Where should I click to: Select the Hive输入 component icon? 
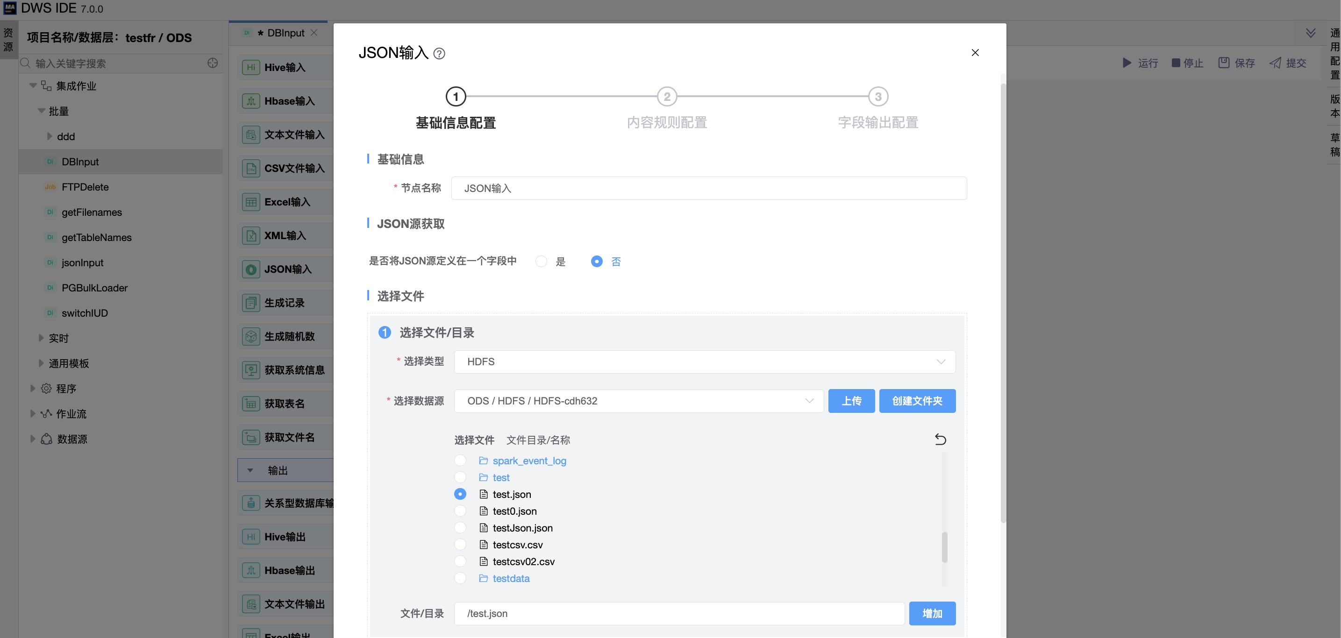251,67
